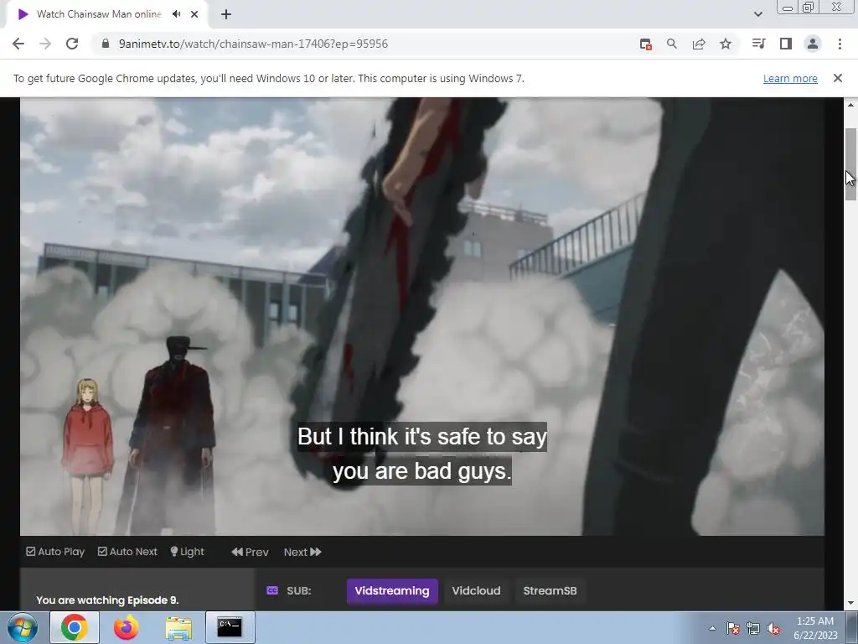Reload the current page
Viewport: 858px width, 644px height.
72,44
